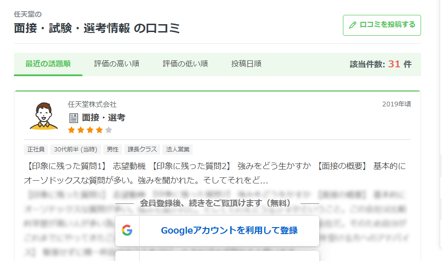This screenshot has height=261, width=442.
Task: Click the four-star rating stars
Action: [90, 130]
